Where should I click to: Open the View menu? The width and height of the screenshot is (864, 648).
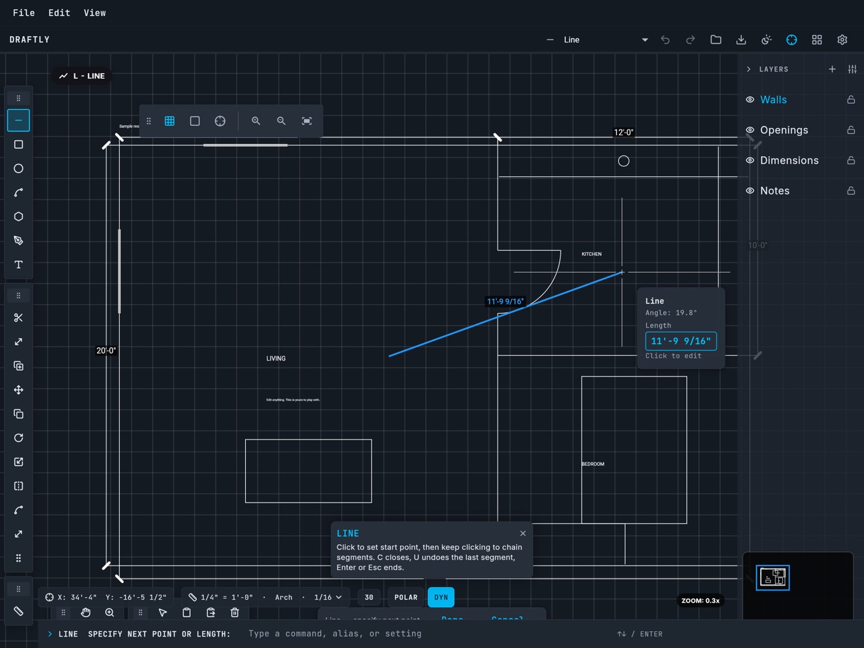[94, 13]
